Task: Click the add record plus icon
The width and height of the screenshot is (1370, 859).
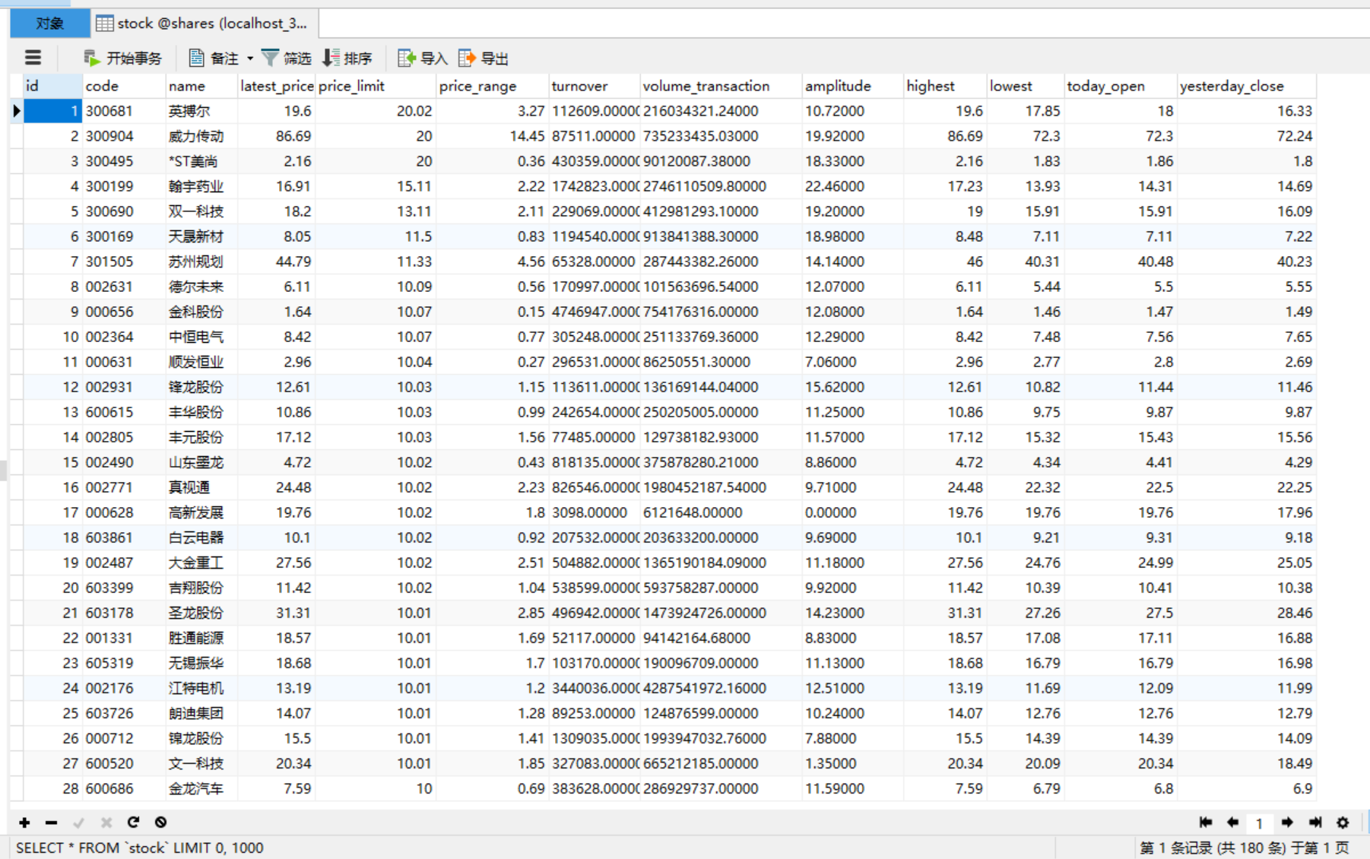Action: point(24,823)
